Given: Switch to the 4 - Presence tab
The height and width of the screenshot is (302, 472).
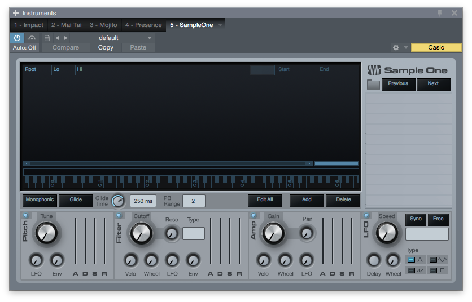Looking at the screenshot, I should 143,25.
